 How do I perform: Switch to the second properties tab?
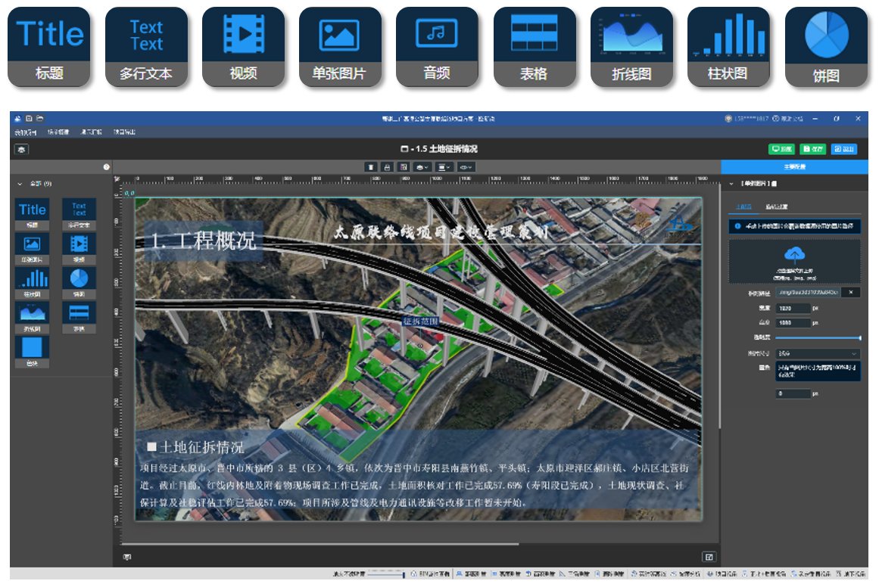pyautogui.click(x=777, y=207)
